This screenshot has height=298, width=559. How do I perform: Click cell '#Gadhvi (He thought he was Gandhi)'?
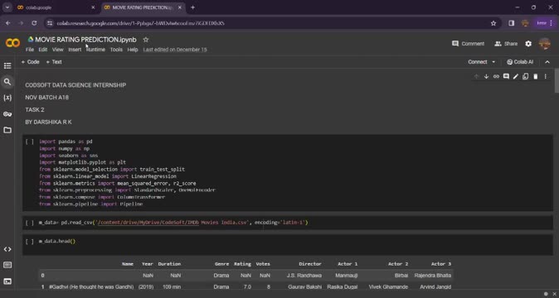click(x=91, y=286)
